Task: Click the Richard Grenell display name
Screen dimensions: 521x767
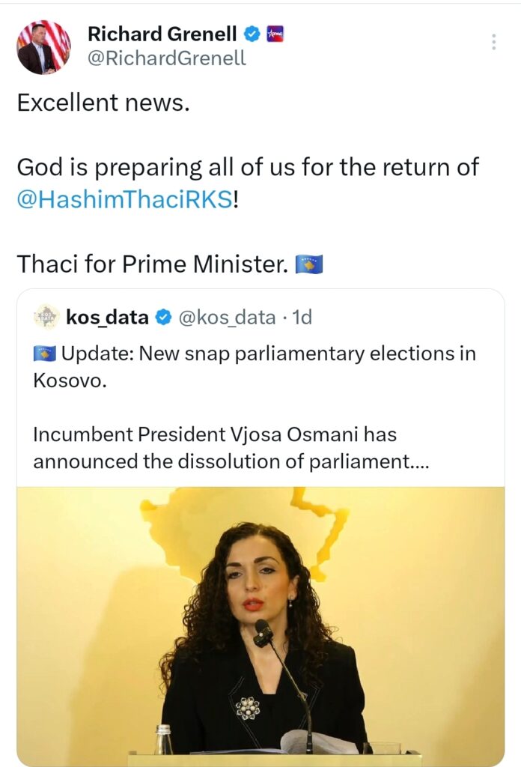Action: 162,34
